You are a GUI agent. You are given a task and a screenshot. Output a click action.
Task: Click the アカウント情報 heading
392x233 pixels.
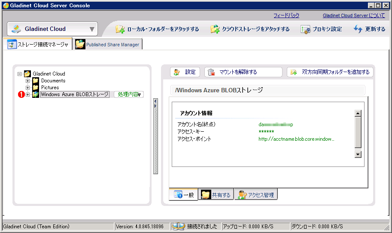(x=196, y=113)
